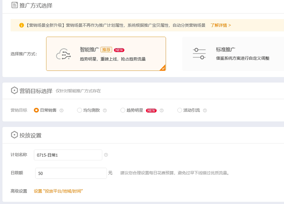Select the 活动引流 radio button
This screenshot has width=284, height=204.
180,110
